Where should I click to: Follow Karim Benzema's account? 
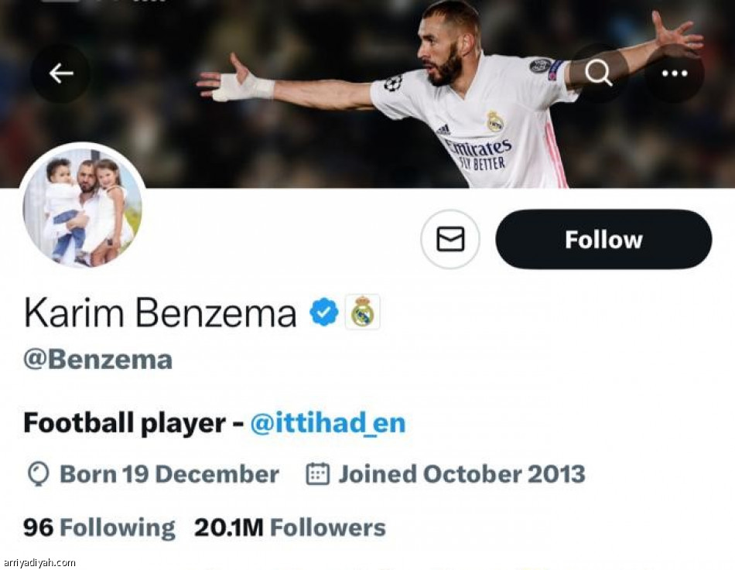pos(603,240)
